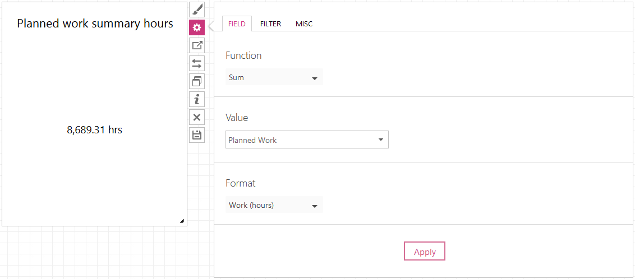The width and height of the screenshot is (635, 279).
Task: Click the Apply button
Action: 425,251
